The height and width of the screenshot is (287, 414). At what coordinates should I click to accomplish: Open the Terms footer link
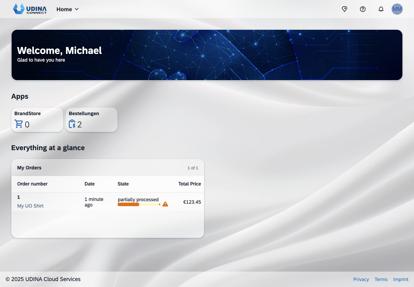[381, 279]
